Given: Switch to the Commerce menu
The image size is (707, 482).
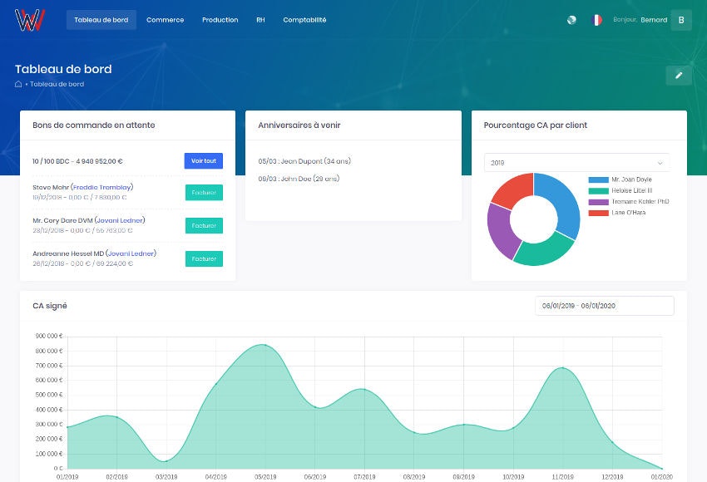Looking at the screenshot, I should click(165, 20).
